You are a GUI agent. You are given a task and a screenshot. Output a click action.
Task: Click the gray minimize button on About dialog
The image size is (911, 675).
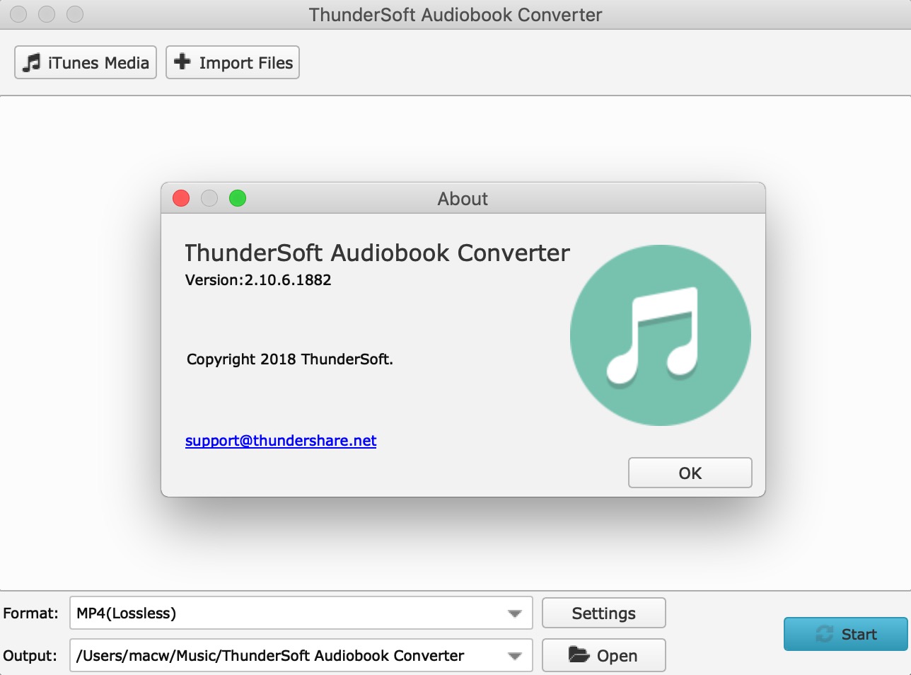[x=209, y=199]
